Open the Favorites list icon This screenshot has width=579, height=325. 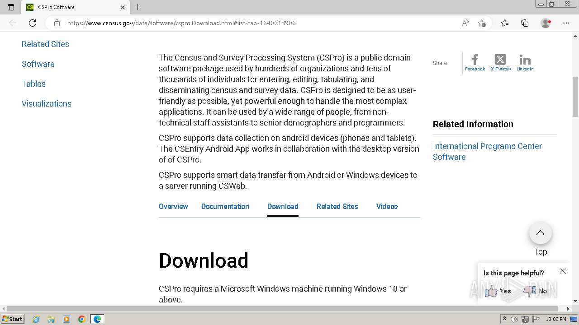[x=505, y=23]
